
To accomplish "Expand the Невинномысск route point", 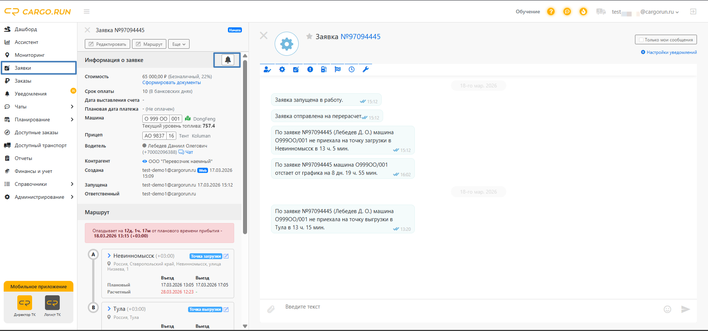I will (109, 255).
